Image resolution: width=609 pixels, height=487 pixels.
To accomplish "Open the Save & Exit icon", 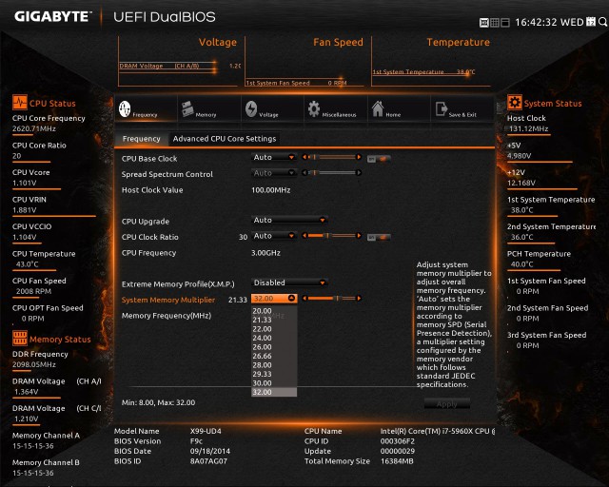I will tap(442, 109).
